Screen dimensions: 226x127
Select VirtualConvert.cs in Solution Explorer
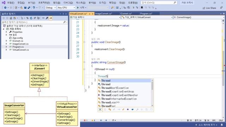[x=20, y=50]
